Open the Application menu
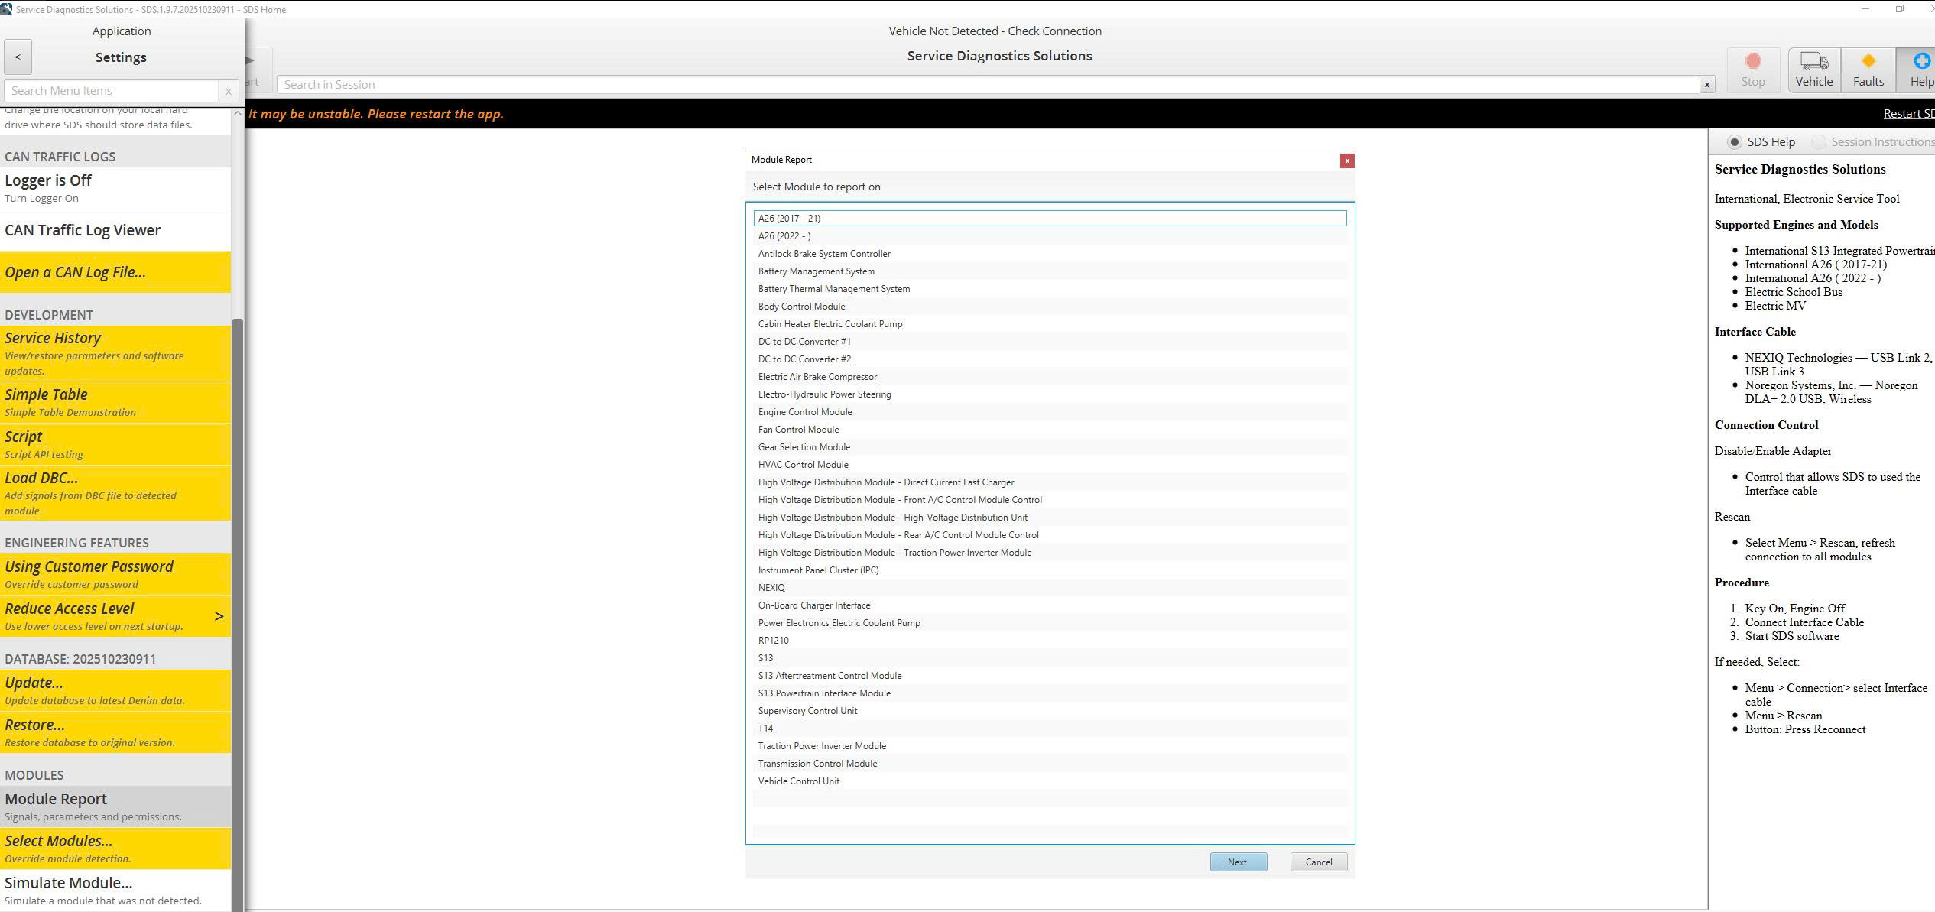1935x912 pixels. [121, 31]
